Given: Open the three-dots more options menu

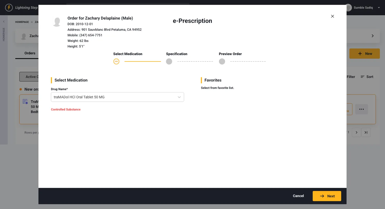Looking at the screenshot, I should point(362,109).
